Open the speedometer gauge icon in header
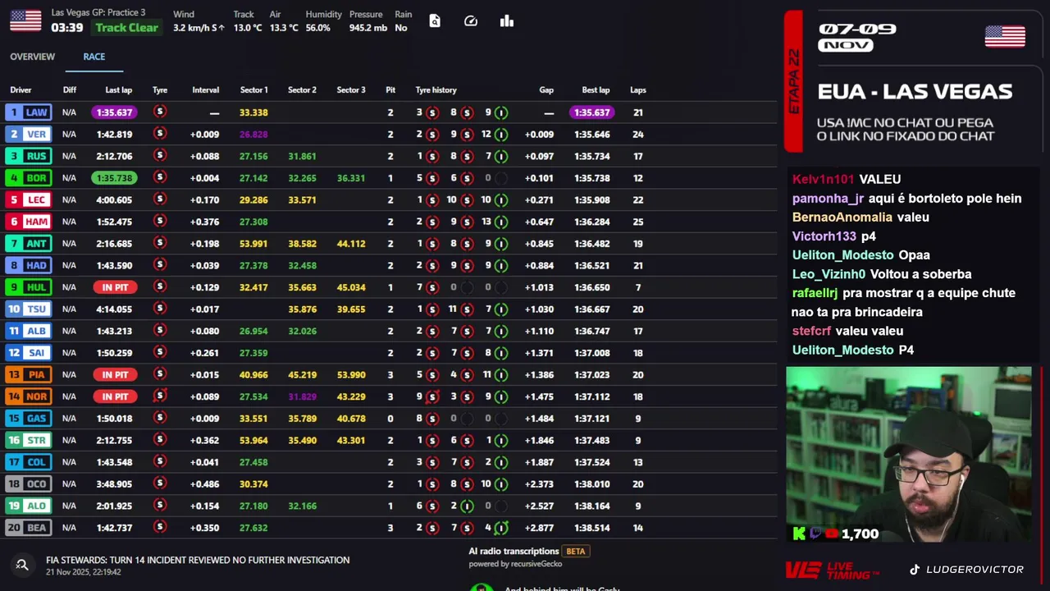 (471, 21)
